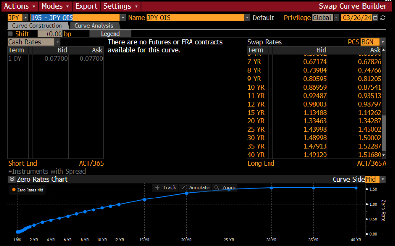
Task: Switch to the Curve Analysis tab
Action: 94,26
